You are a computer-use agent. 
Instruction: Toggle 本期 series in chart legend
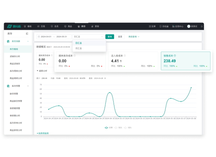click(x=108, y=127)
